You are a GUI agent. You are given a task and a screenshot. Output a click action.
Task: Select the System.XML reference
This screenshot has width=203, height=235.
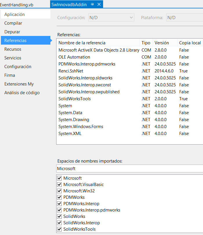coord(130,134)
